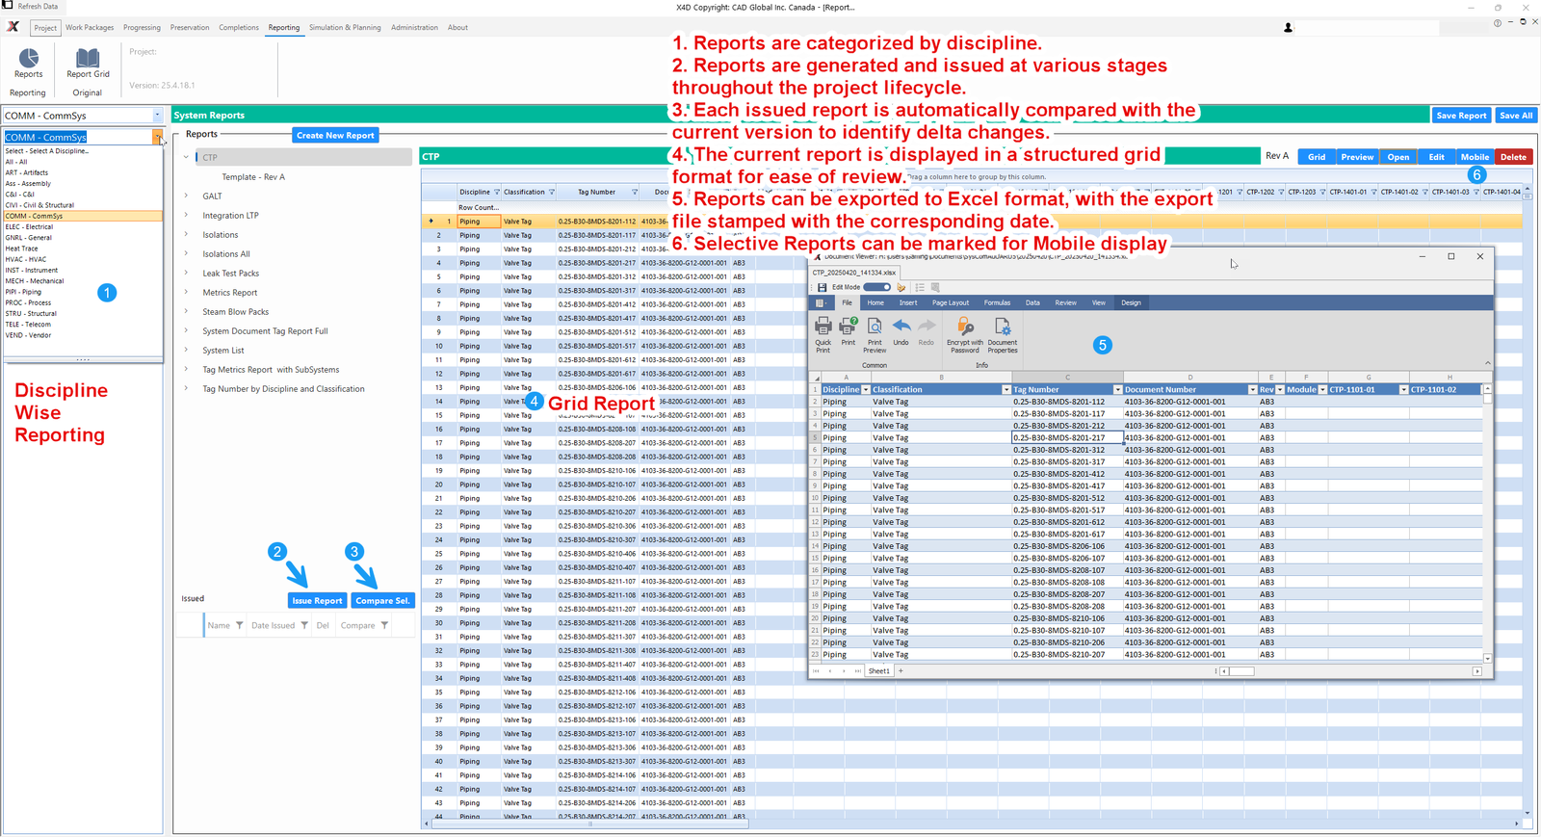
Task: Expand the GALT report node
Action: 186,196
